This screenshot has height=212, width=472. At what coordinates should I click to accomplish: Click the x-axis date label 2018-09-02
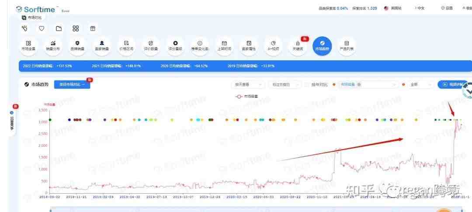(50, 197)
